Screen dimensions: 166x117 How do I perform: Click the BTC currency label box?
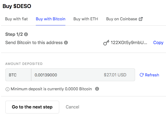(x=18, y=75)
